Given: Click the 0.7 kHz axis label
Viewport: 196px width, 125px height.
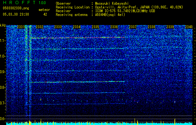Looking at the screenshot, I should pos(2,103).
